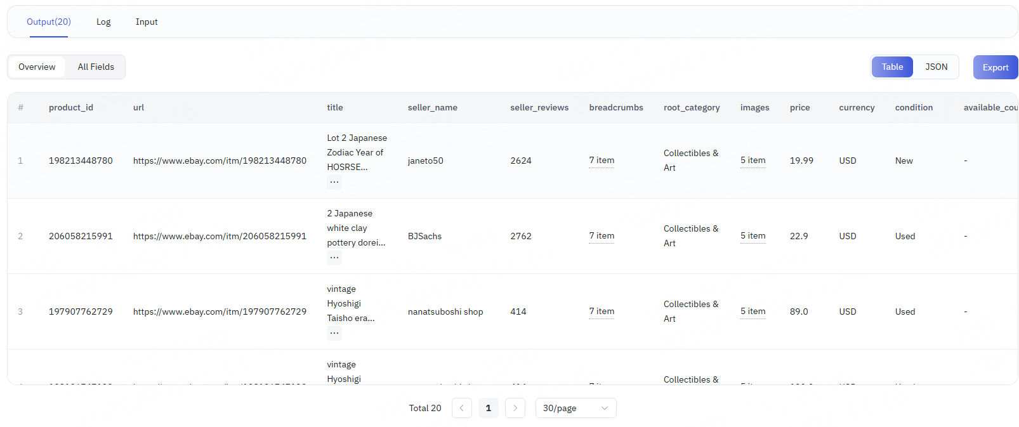Select the Overview view
Viewport: 1019px width, 427px height.
[37, 67]
